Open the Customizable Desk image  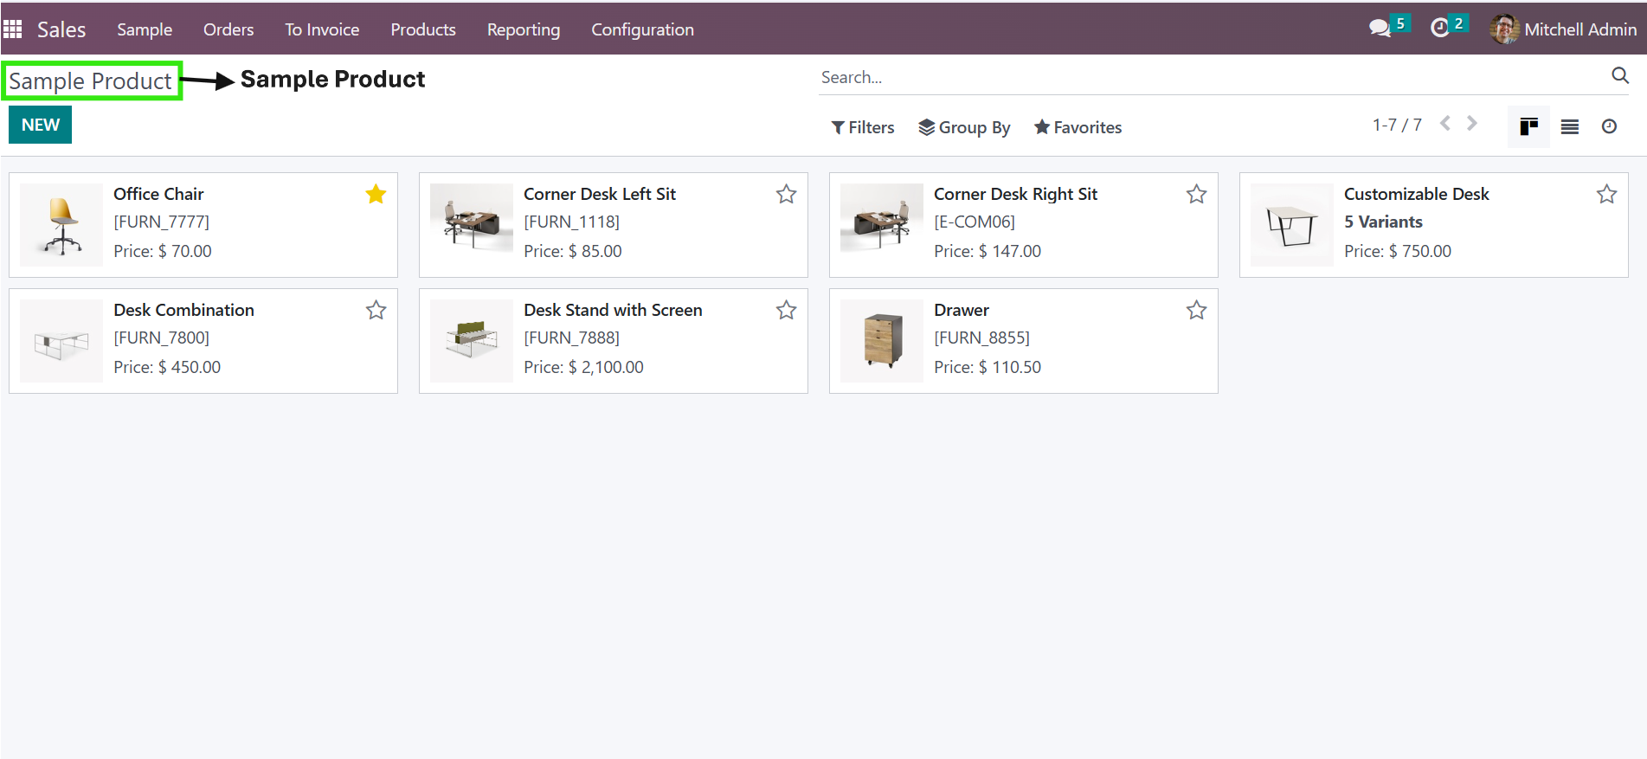click(x=1292, y=225)
